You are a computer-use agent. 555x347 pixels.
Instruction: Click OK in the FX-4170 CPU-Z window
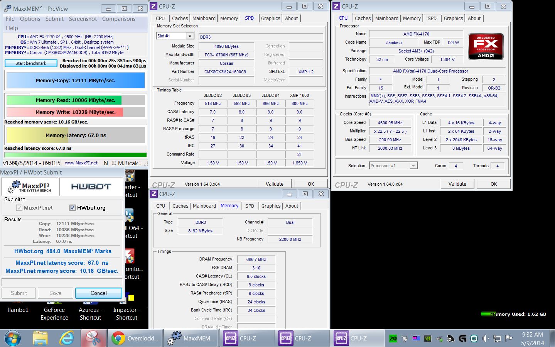tap(493, 184)
